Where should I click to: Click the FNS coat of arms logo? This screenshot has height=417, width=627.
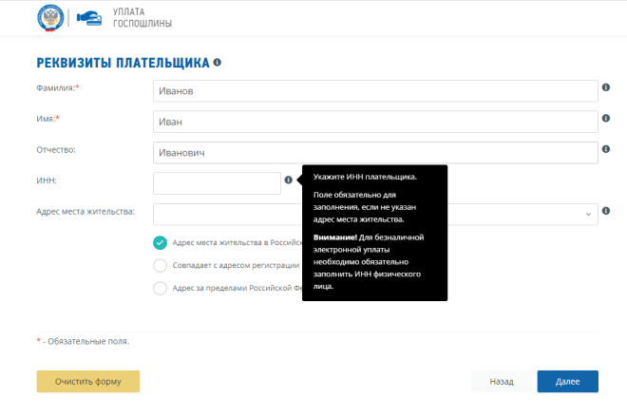click(50, 18)
